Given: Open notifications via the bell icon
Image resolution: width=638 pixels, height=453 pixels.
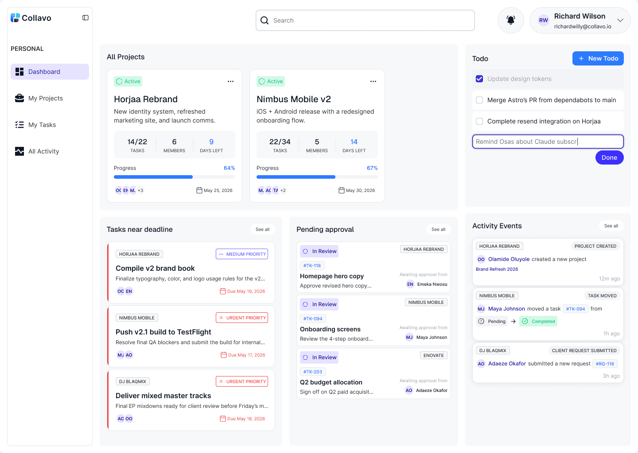Looking at the screenshot, I should click(x=511, y=20).
